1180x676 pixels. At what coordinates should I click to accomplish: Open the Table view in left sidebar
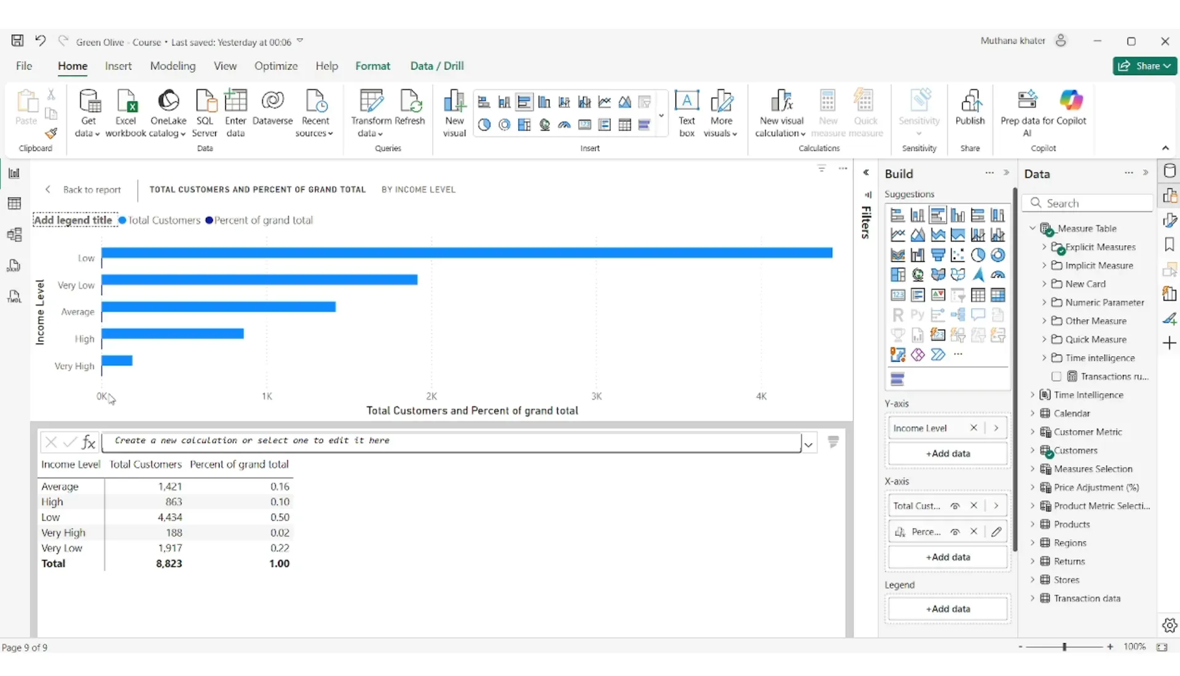14,203
